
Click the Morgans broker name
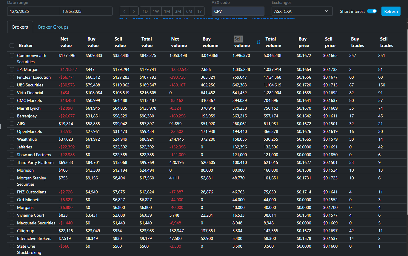[25, 207]
